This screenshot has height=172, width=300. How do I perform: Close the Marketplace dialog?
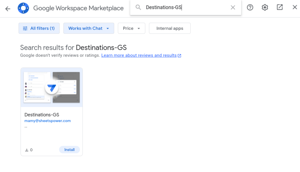pyautogui.click(x=295, y=7)
